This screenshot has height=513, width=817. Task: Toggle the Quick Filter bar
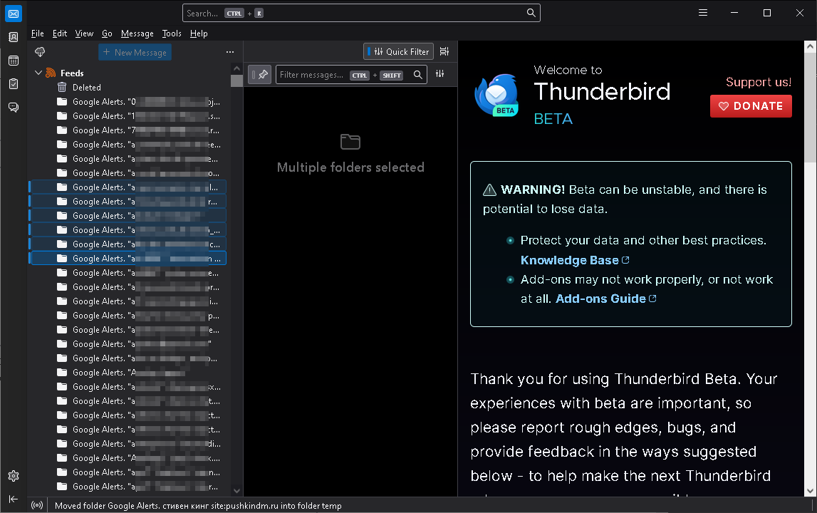coord(399,51)
